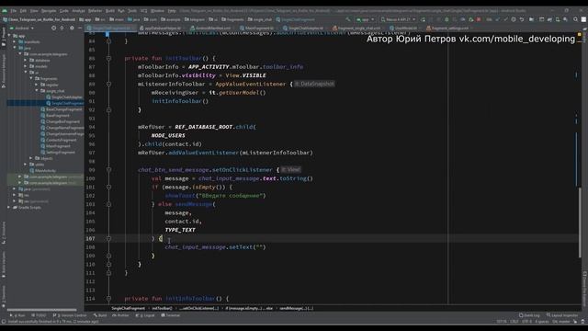Expand the manifests folder
Viewport: 588px width, 331px height.
15,42
